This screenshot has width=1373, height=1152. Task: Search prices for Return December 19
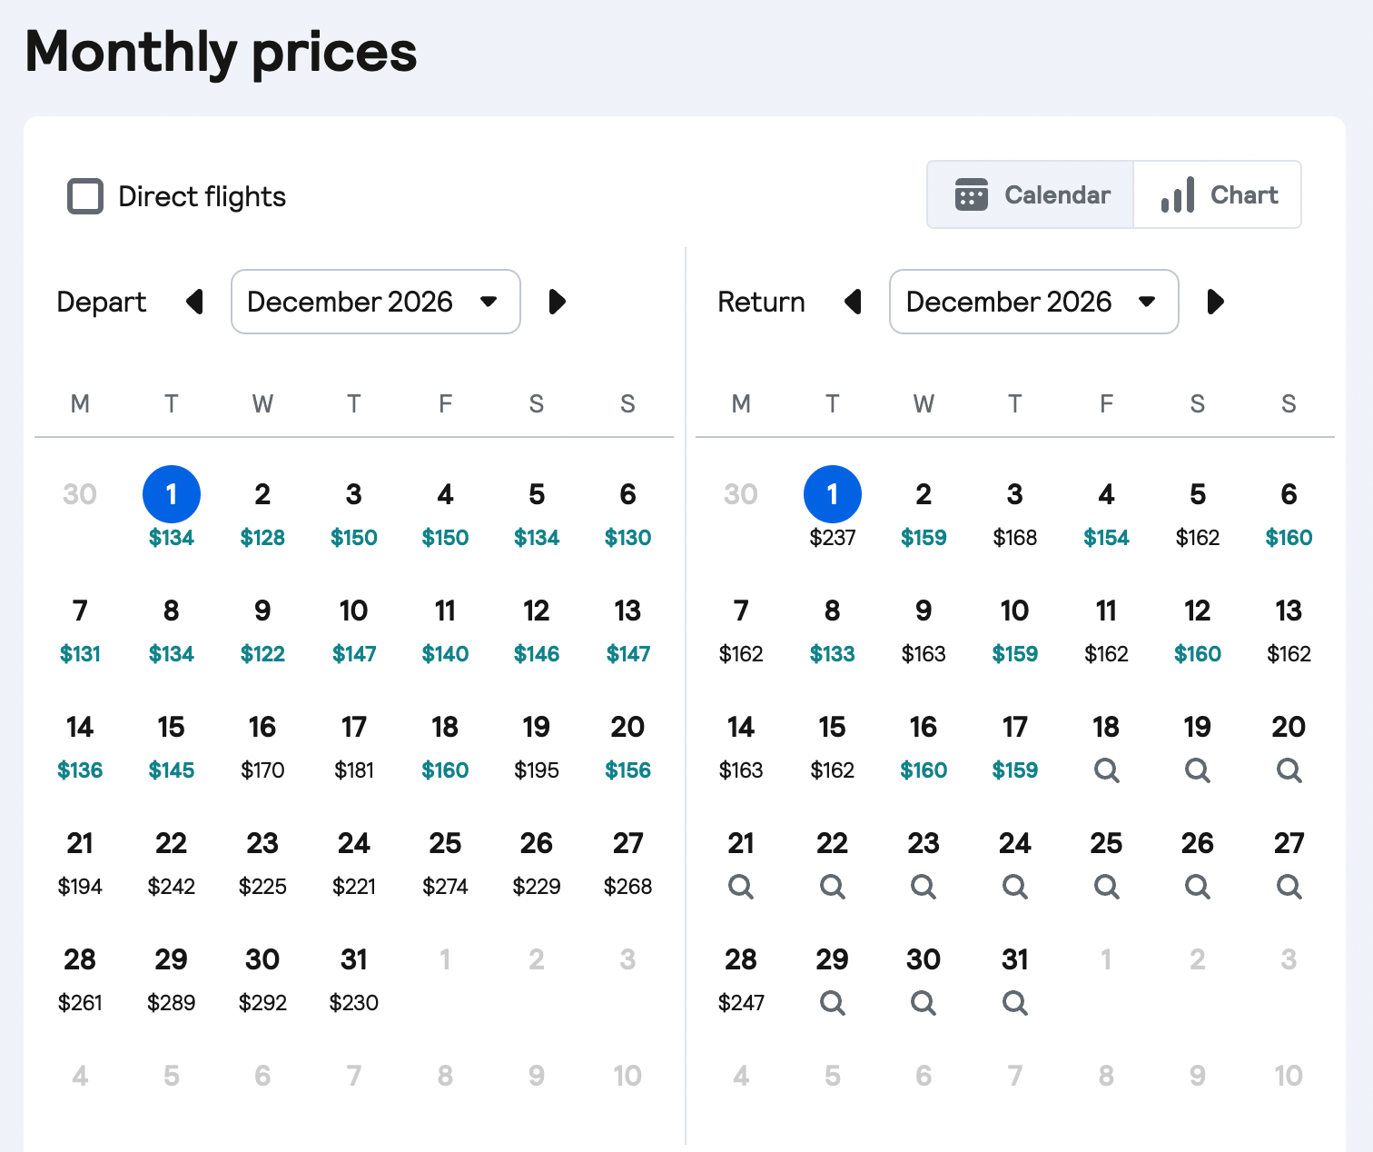pyautogui.click(x=1198, y=770)
